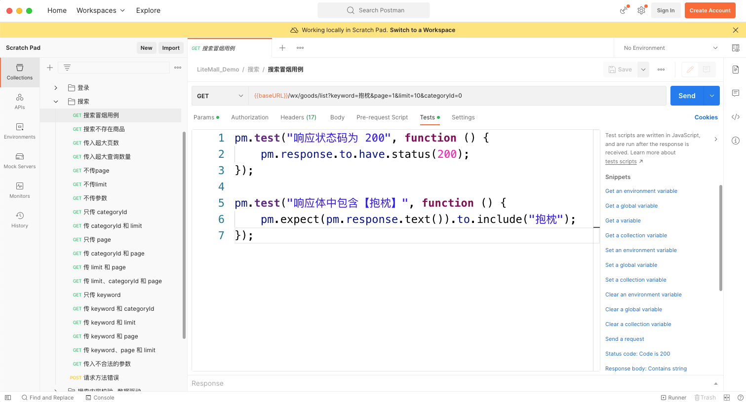746x402 pixels.
Task: Click Switch to a Workspace link
Action: tap(423, 30)
